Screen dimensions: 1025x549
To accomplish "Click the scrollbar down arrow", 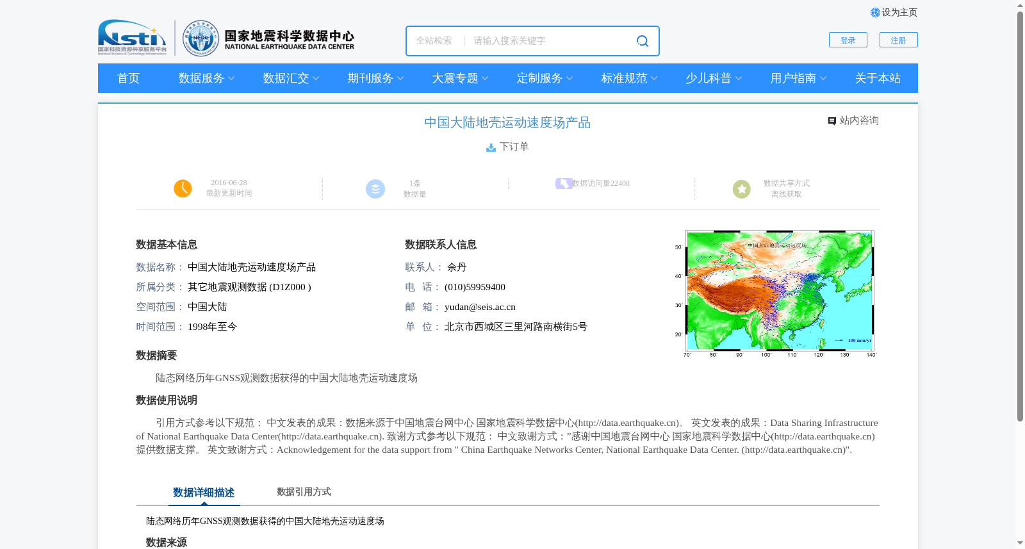I will (x=1020, y=544).
